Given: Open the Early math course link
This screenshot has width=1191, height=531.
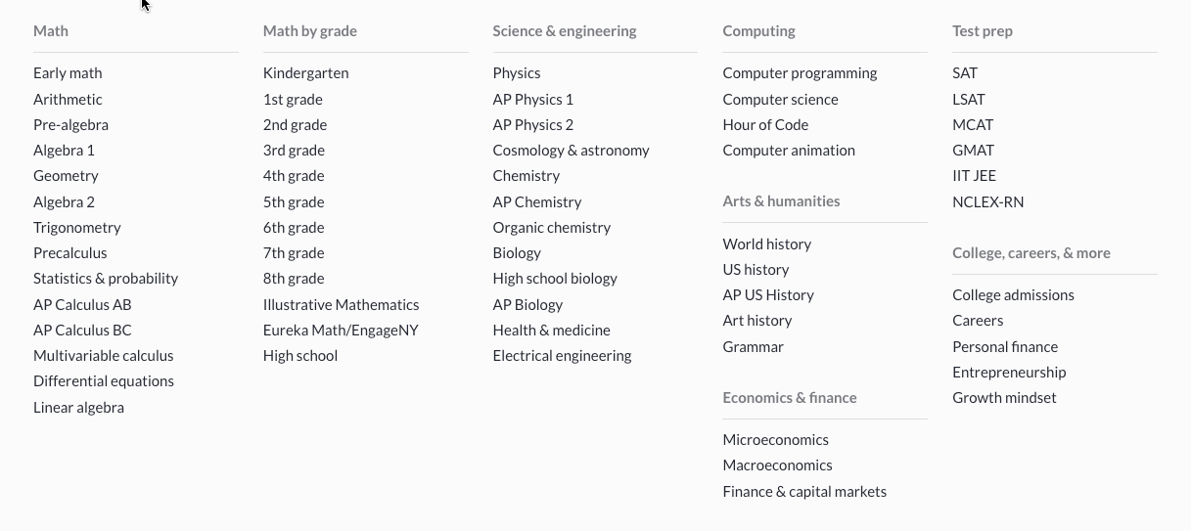Looking at the screenshot, I should (68, 73).
